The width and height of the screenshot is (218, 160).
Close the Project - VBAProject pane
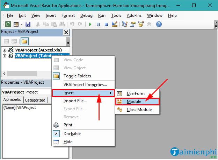coord(66,33)
